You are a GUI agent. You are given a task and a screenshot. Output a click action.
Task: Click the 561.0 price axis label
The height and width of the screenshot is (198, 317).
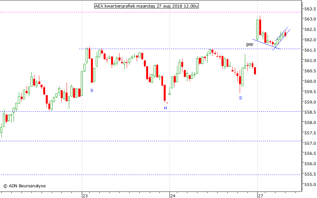click(x=310, y=61)
